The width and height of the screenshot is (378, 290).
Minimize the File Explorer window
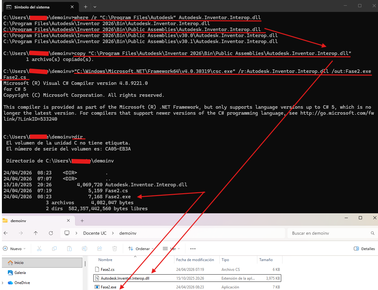[x=346, y=218]
